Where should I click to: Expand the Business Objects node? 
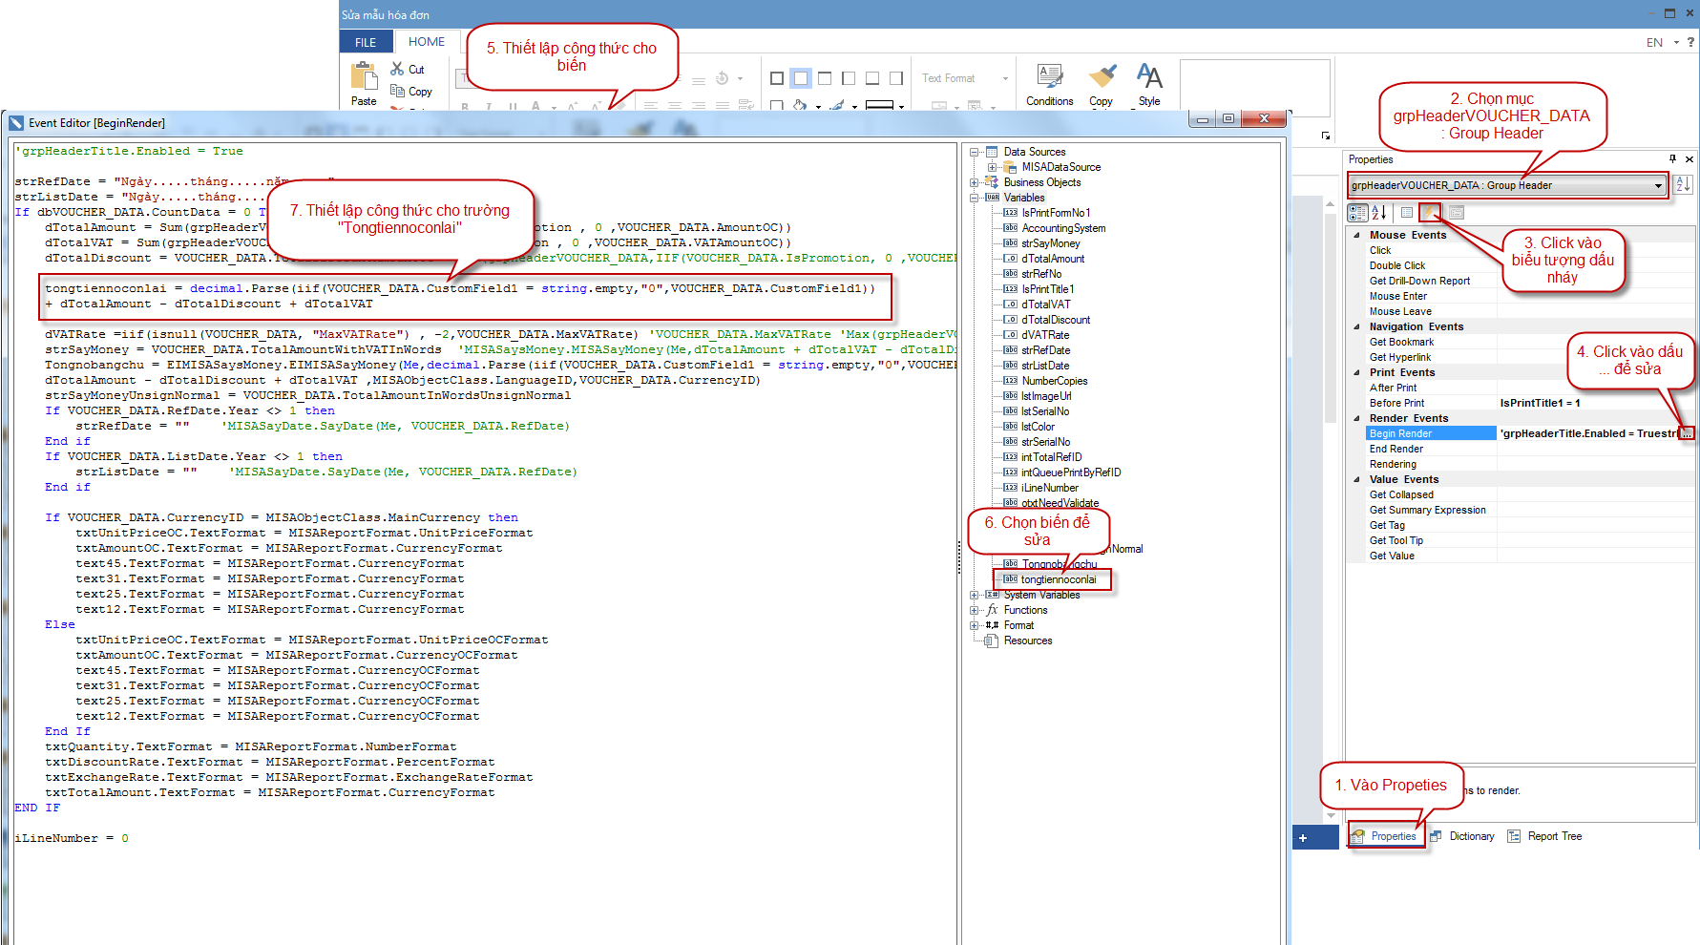pyautogui.click(x=975, y=182)
